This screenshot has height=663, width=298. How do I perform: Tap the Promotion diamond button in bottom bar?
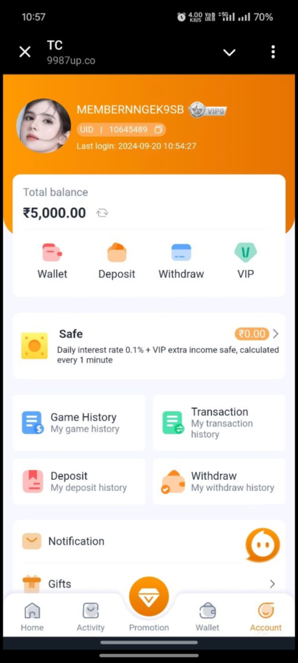[149, 597]
